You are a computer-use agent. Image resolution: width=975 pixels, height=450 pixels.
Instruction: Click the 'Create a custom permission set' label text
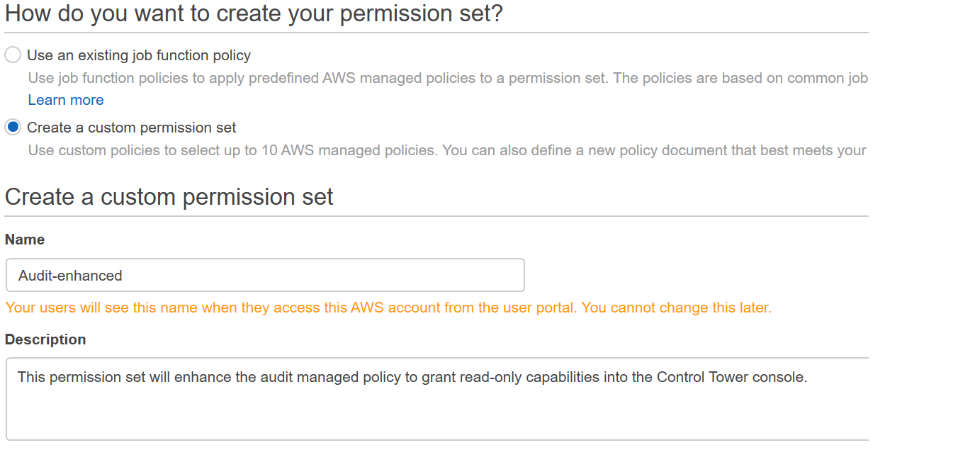click(x=130, y=128)
